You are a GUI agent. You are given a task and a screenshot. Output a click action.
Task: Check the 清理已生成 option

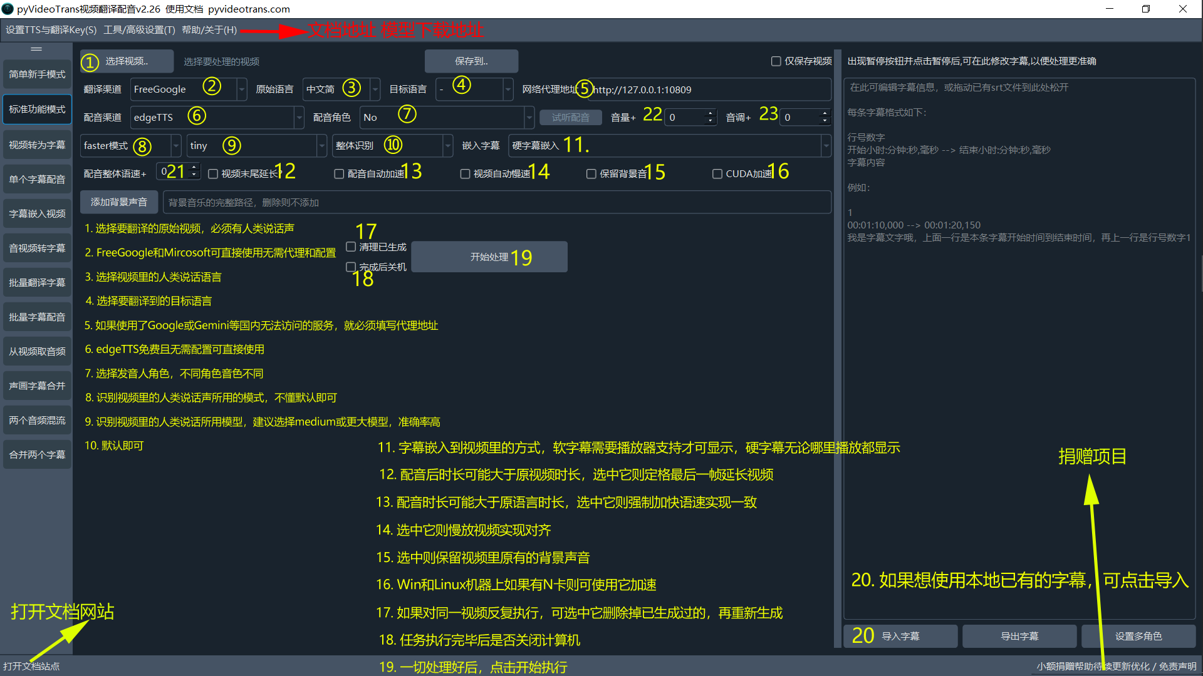pos(351,247)
